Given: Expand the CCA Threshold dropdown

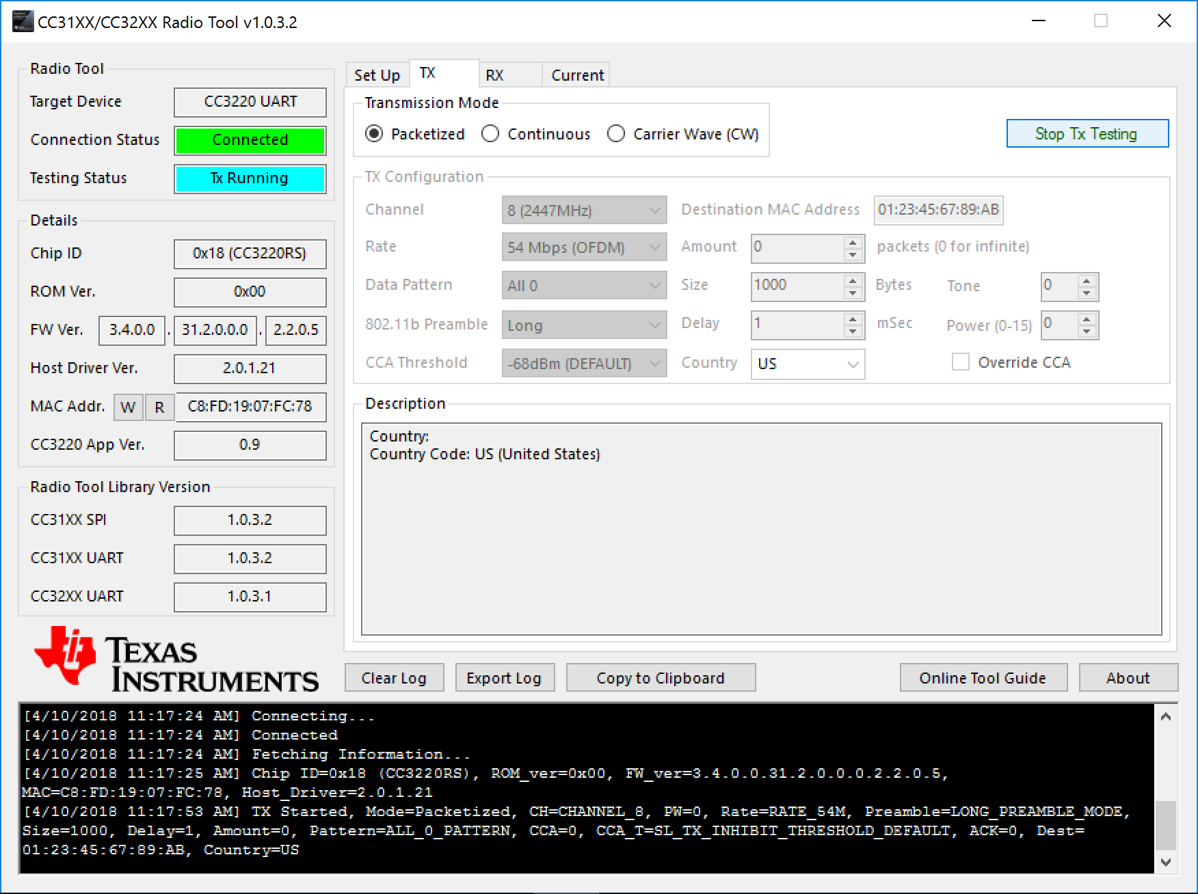Looking at the screenshot, I should click(x=584, y=364).
